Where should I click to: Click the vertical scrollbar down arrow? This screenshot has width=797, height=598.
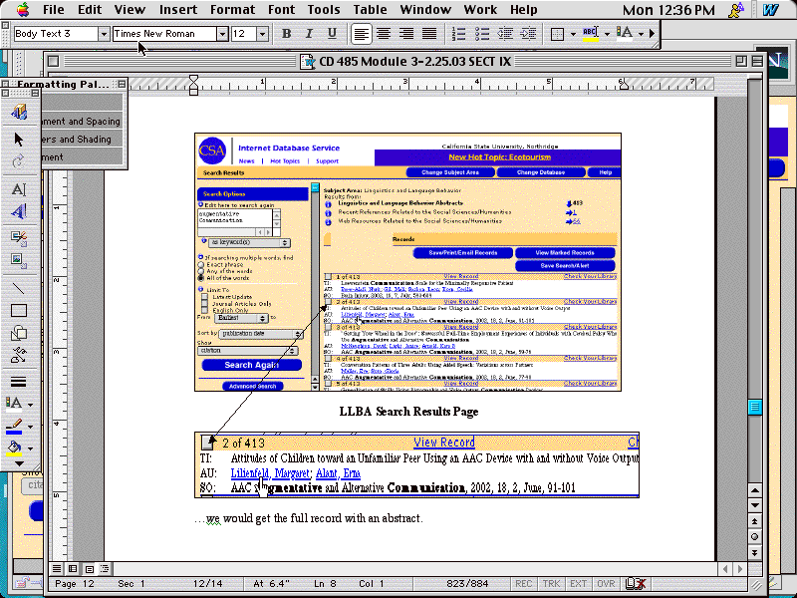click(755, 505)
